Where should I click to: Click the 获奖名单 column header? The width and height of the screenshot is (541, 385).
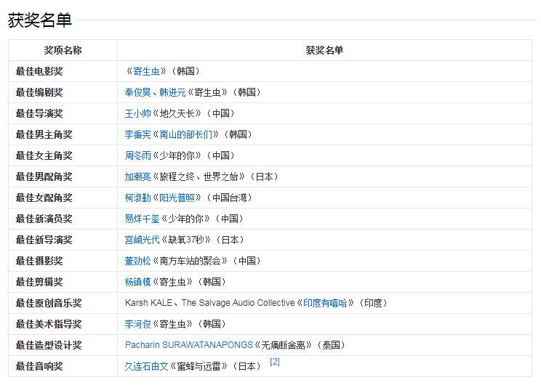click(324, 50)
